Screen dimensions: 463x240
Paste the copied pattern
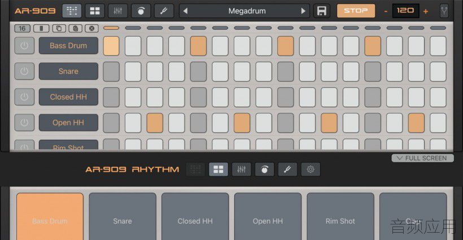pyautogui.click(x=76, y=29)
